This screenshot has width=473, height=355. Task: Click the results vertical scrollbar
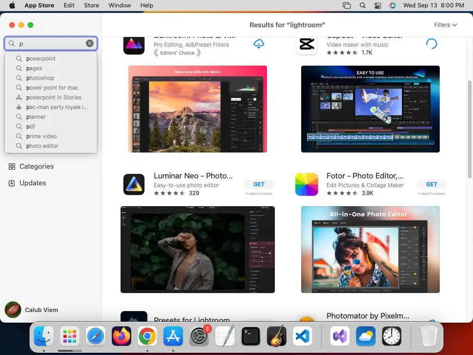click(x=469, y=130)
